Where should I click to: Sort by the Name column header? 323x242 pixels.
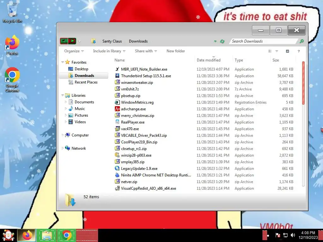pos(120,60)
